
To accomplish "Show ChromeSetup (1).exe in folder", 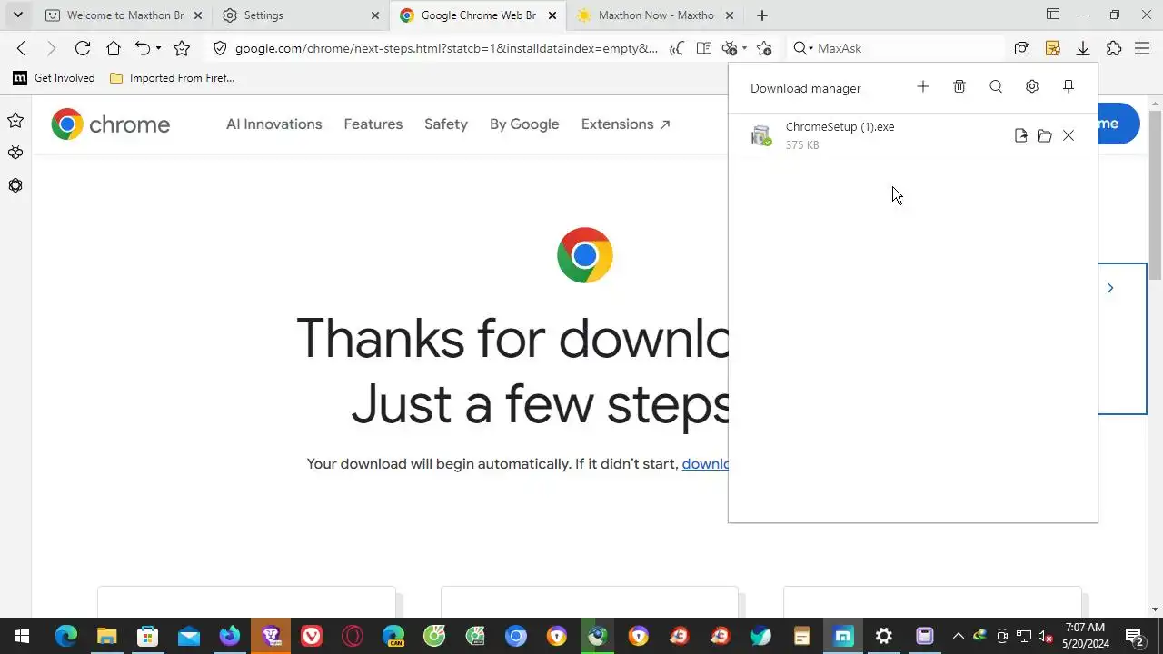I will [x=1045, y=135].
